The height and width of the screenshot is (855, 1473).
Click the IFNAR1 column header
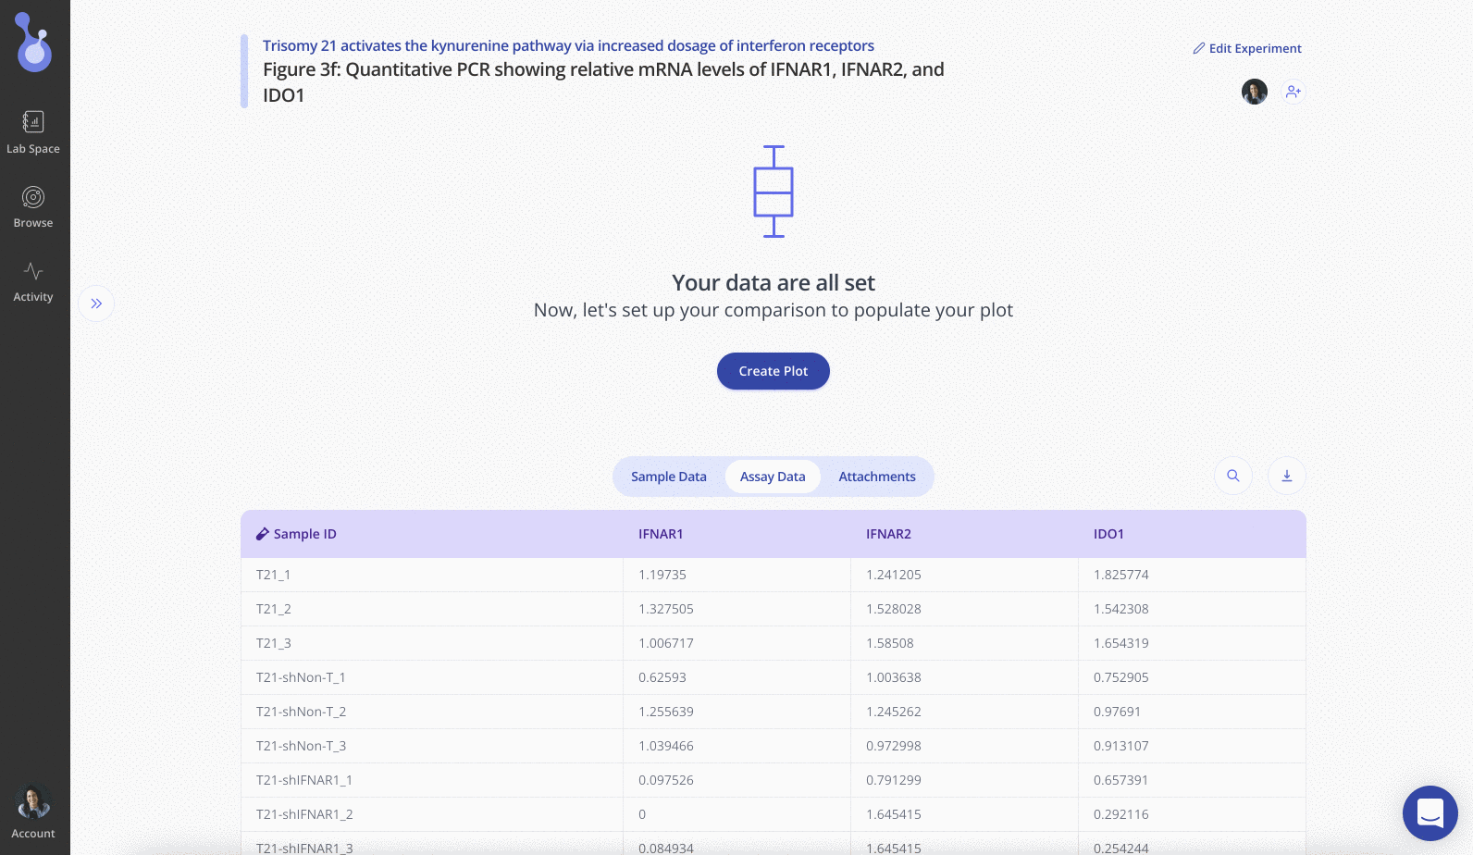pos(661,534)
